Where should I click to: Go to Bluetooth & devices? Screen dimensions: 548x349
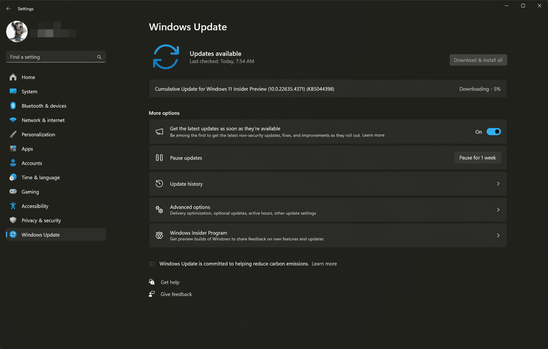click(56, 106)
